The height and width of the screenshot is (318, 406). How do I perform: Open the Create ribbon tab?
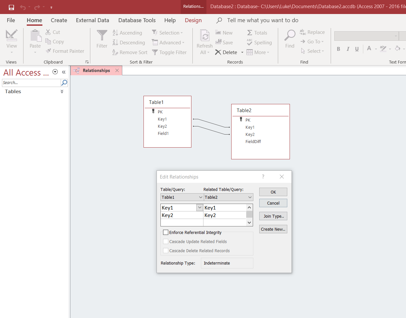click(x=59, y=20)
